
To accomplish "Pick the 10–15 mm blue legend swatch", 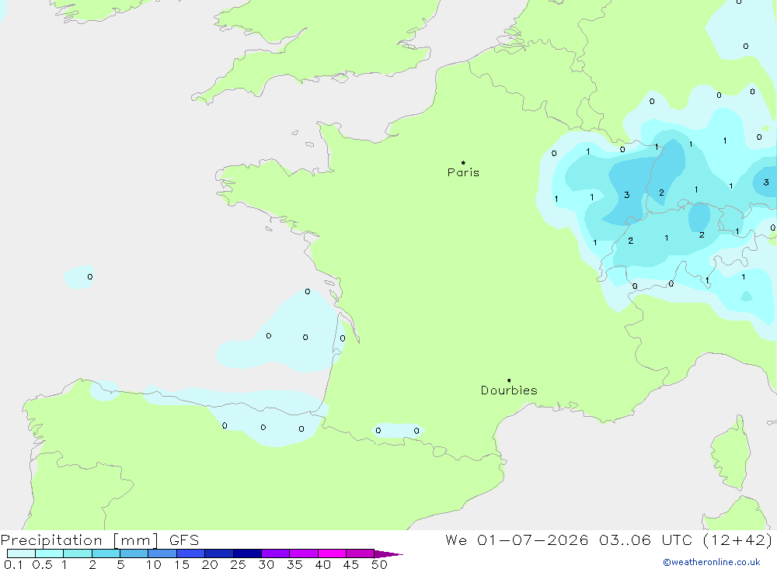I will [x=162, y=553].
